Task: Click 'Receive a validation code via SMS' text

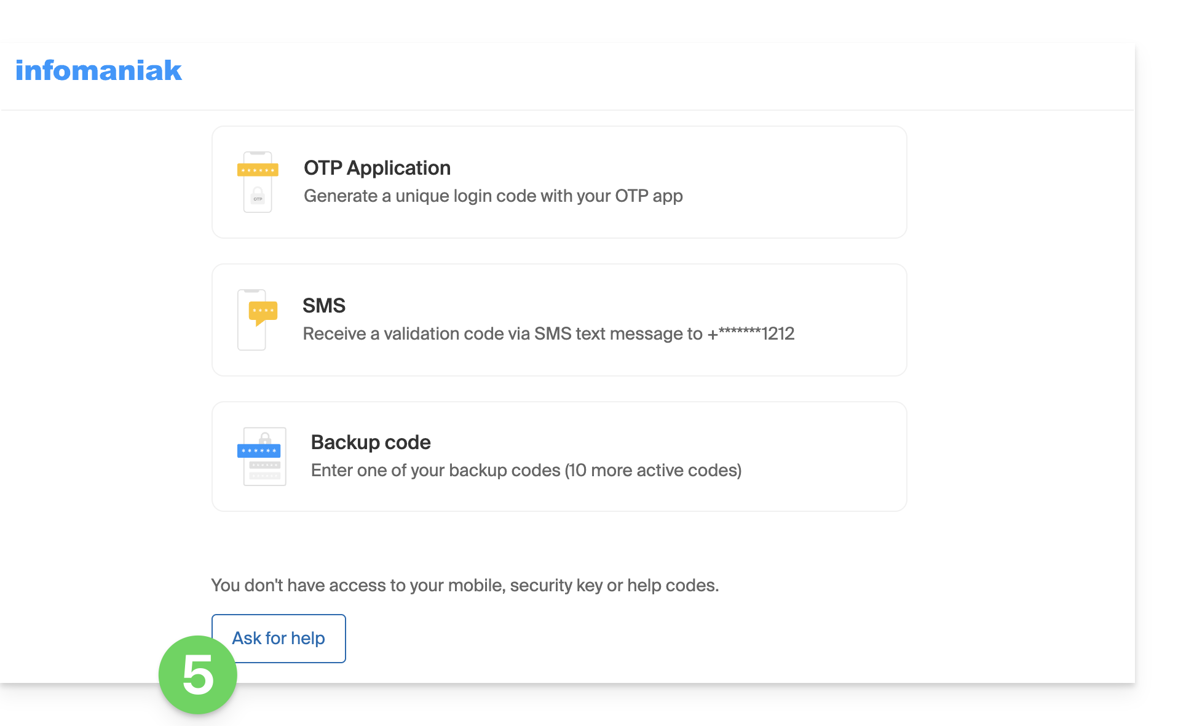Action: click(548, 333)
